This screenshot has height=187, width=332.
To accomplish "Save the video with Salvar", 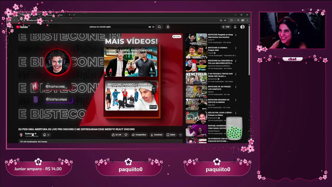I will [171, 135].
